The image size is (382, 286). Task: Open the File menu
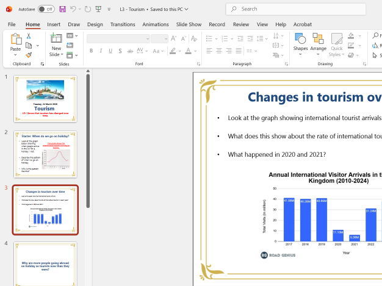(x=12, y=24)
